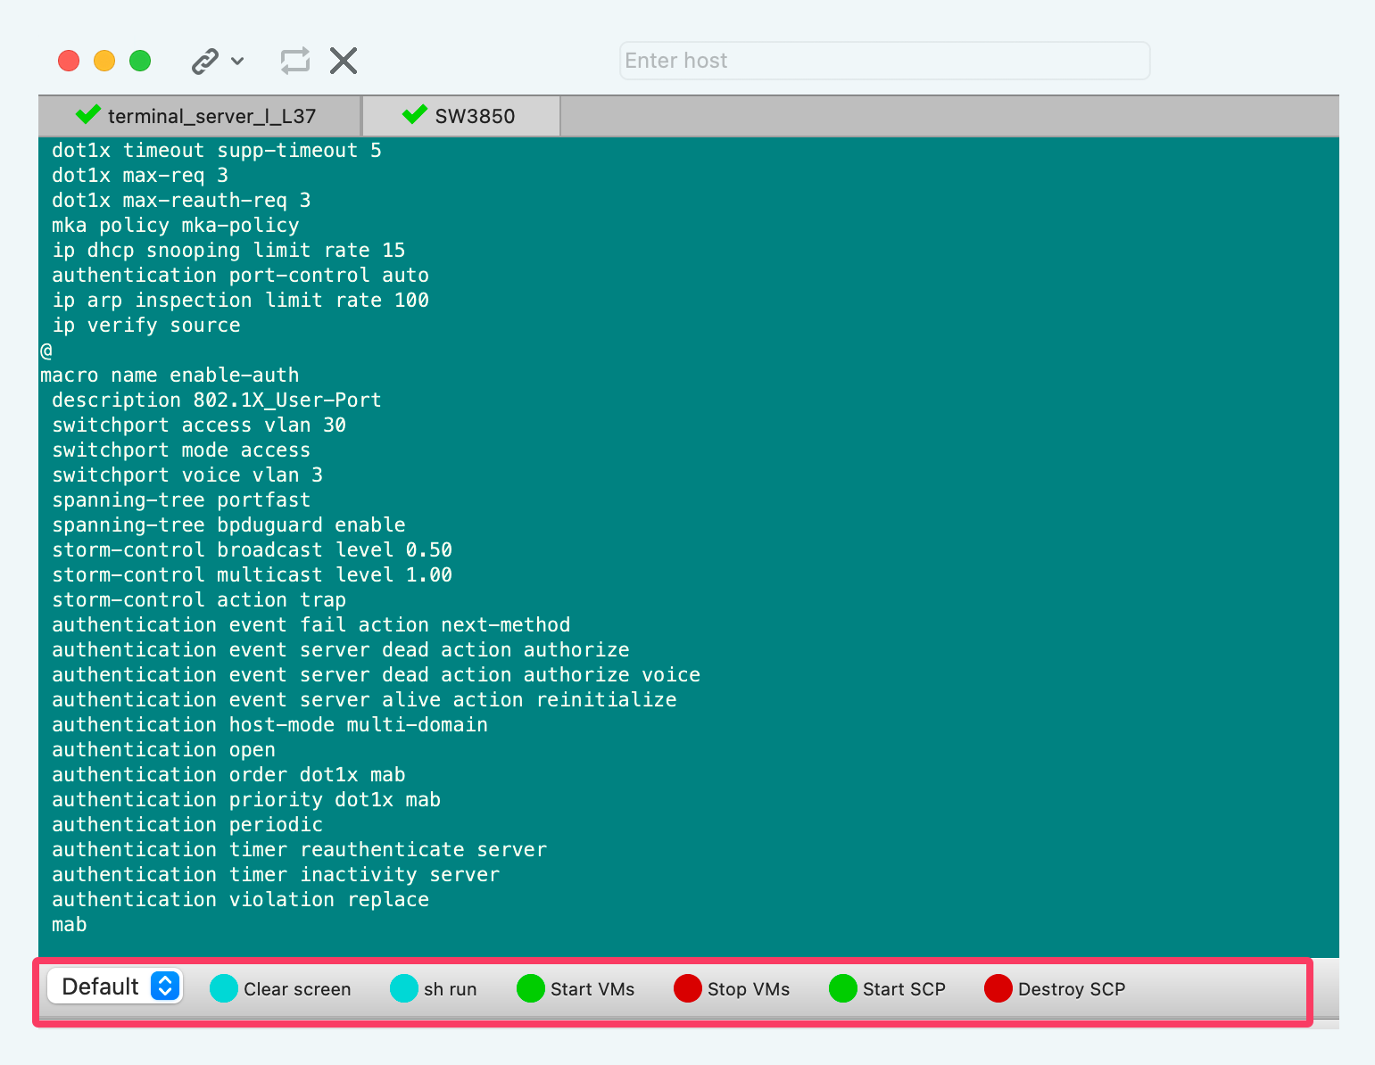Screen dimensions: 1375x1065
Task: Run the sh run quick command
Action: (435, 989)
